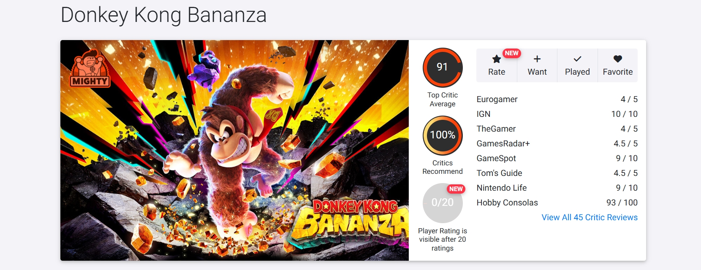Screen dimensions: 701x270
Task: Click the 0/20 Player Rating circle
Action: coord(443,203)
